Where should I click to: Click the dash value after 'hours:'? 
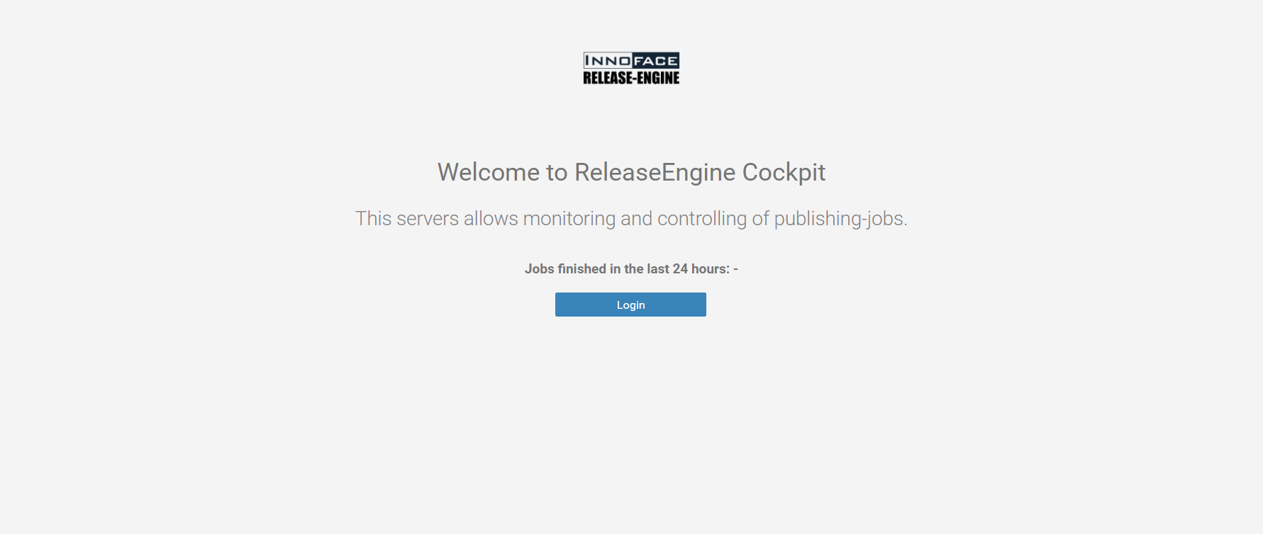click(736, 269)
